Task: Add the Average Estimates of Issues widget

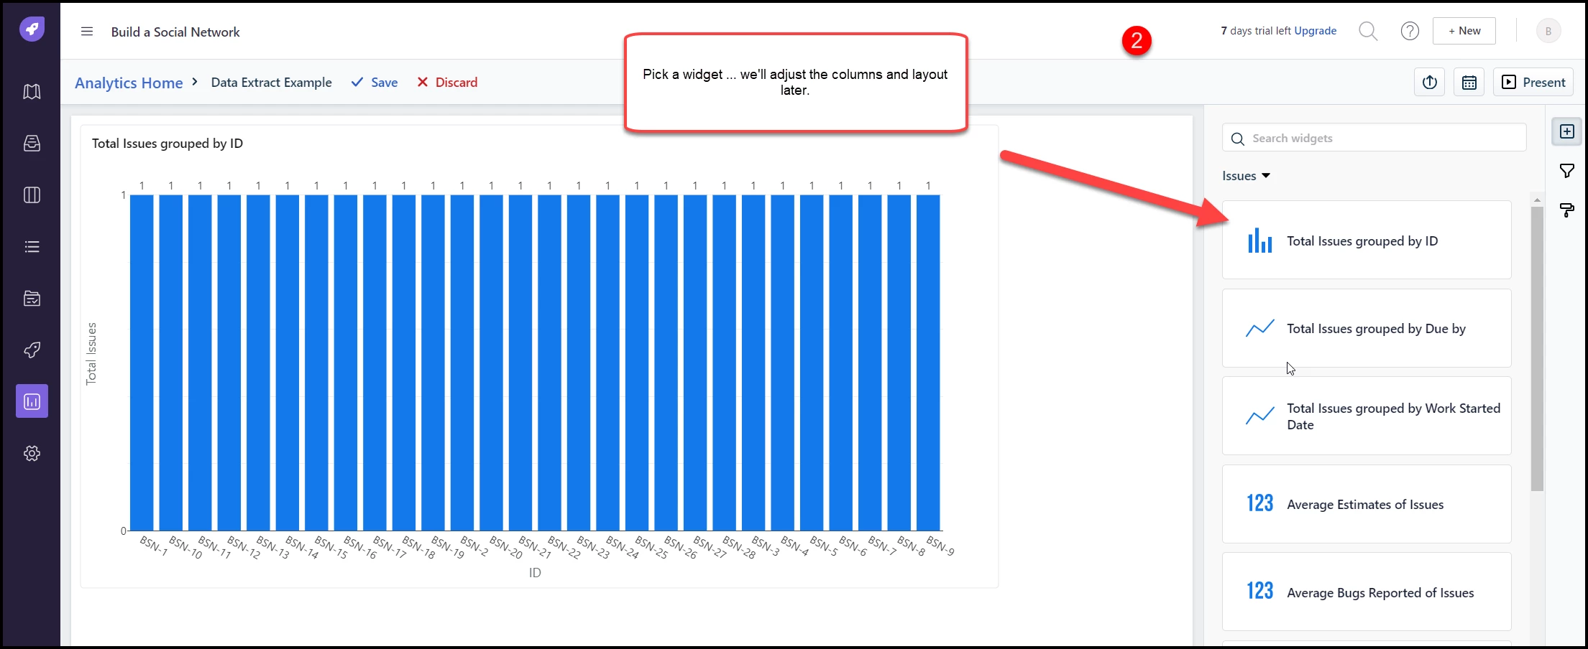Action: (x=1367, y=504)
